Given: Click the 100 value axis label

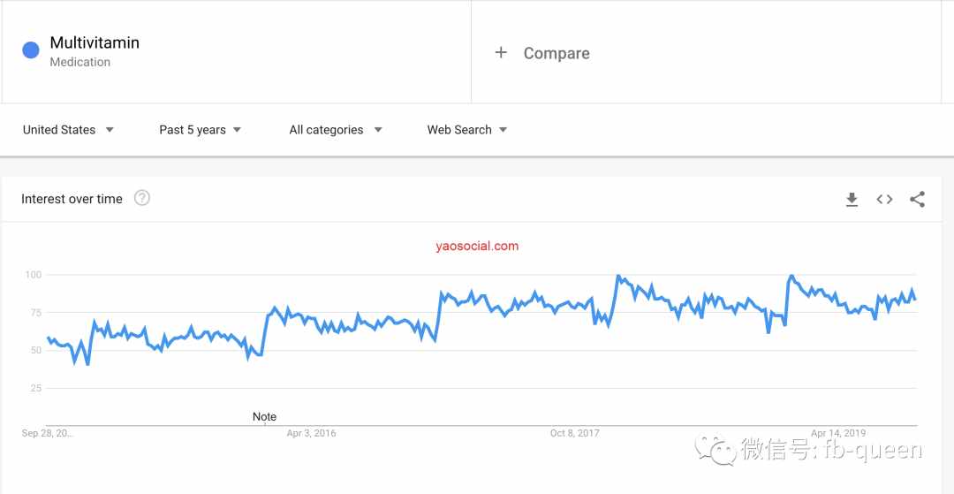Looking at the screenshot, I should tap(33, 275).
